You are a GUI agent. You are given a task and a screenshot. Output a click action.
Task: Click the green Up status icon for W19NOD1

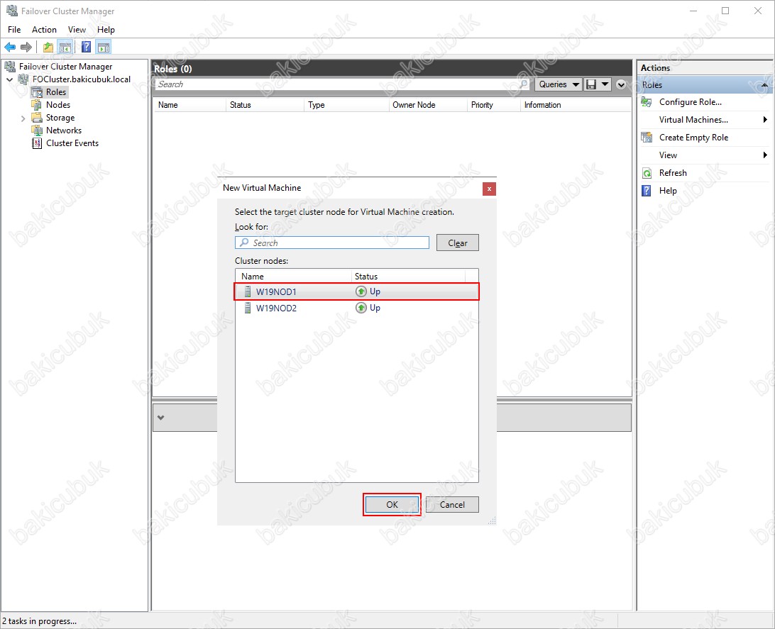[x=361, y=291]
